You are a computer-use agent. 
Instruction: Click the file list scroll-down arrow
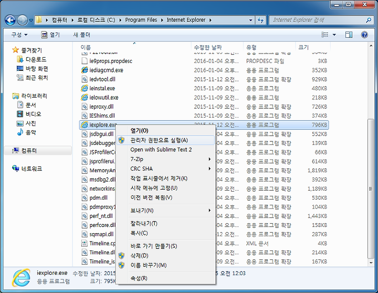click(x=371, y=263)
